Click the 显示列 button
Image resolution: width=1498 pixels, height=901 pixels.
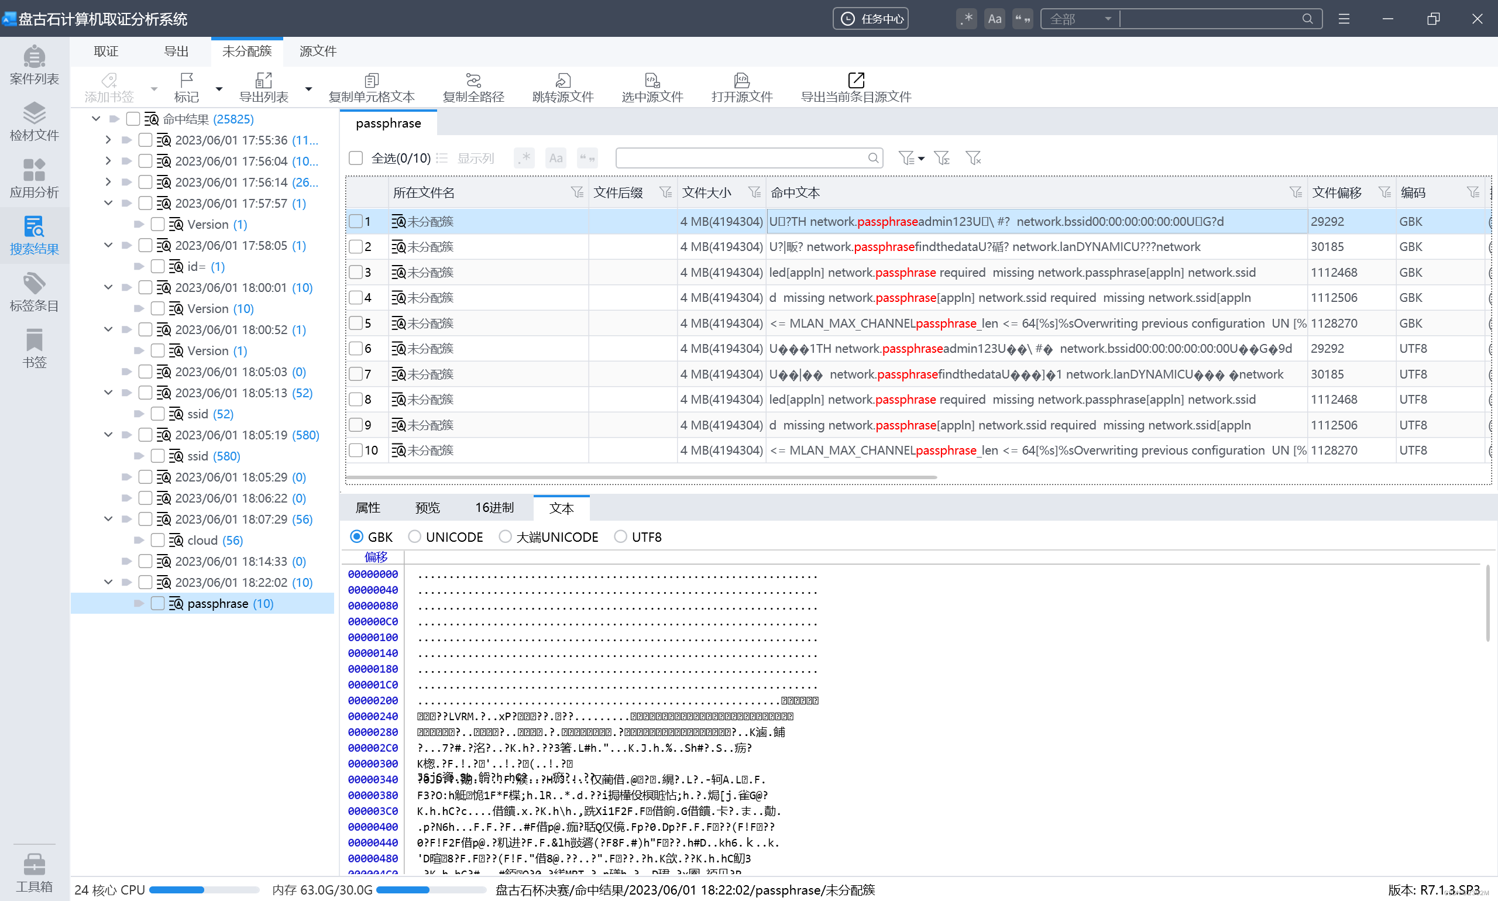pos(466,158)
